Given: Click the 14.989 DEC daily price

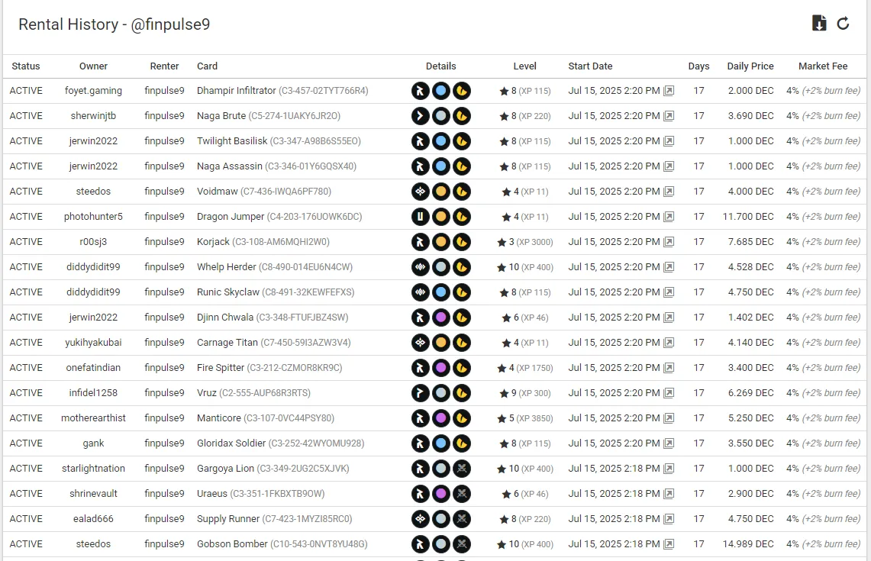Looking at the screenshot, I should click(x=747, y=543).
